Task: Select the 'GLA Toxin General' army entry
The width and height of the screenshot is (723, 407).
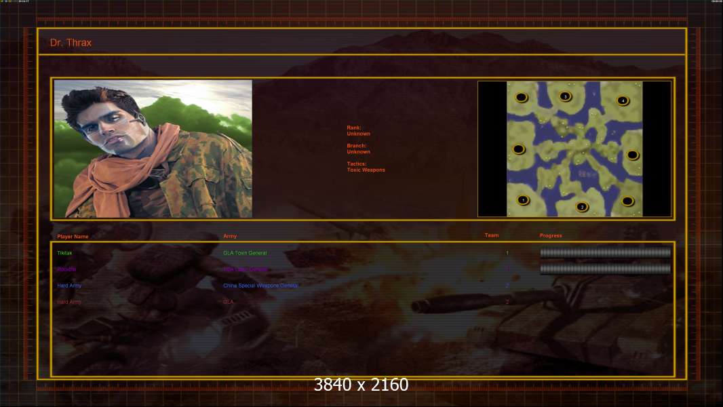Action: click(245, 253)
